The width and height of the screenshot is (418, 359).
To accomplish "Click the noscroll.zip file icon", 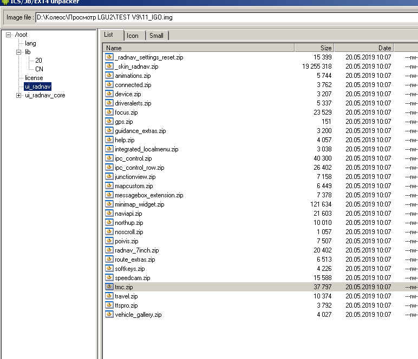I will tap(109, 231).
